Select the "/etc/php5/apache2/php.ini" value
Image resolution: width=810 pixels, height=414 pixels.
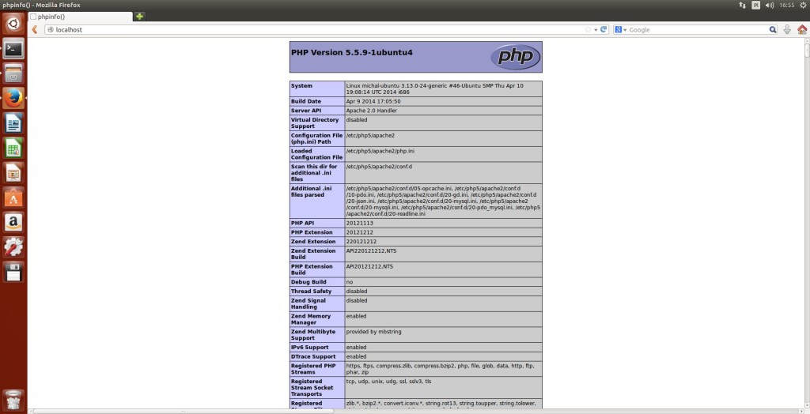380,151
